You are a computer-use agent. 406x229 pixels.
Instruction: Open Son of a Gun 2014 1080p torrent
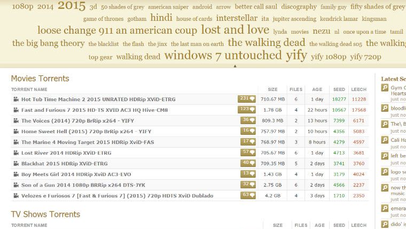point(83,185)
